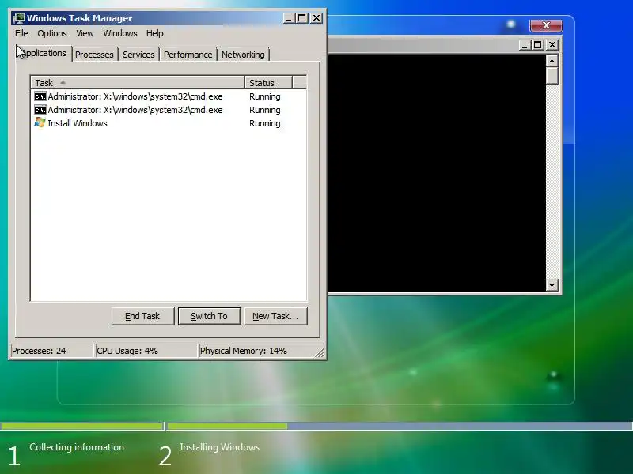Image resolution: width=633 pixels, height=474 pixels.
Task: Click the Installing Windows step label
Action: tap(220, 447)
